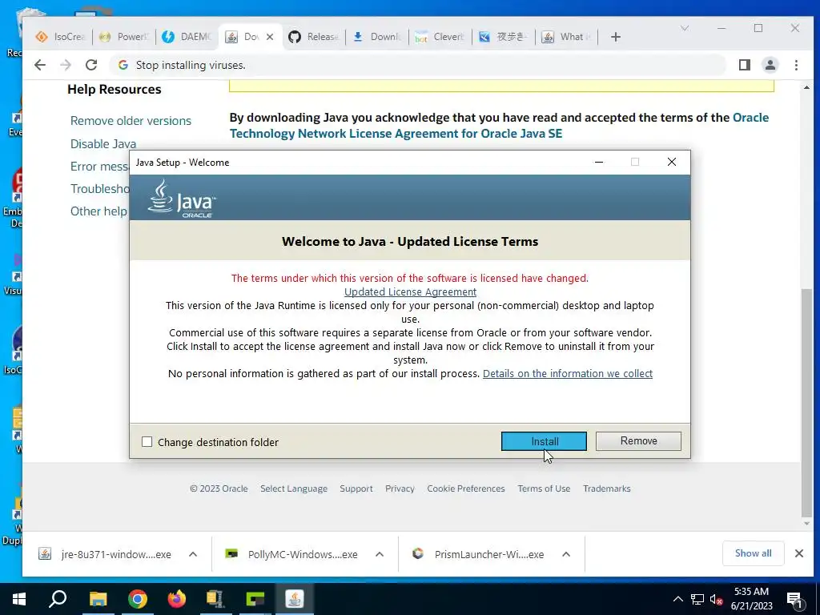Go back in Chrome
Screen dimensions: 820x615
[40, 65]
